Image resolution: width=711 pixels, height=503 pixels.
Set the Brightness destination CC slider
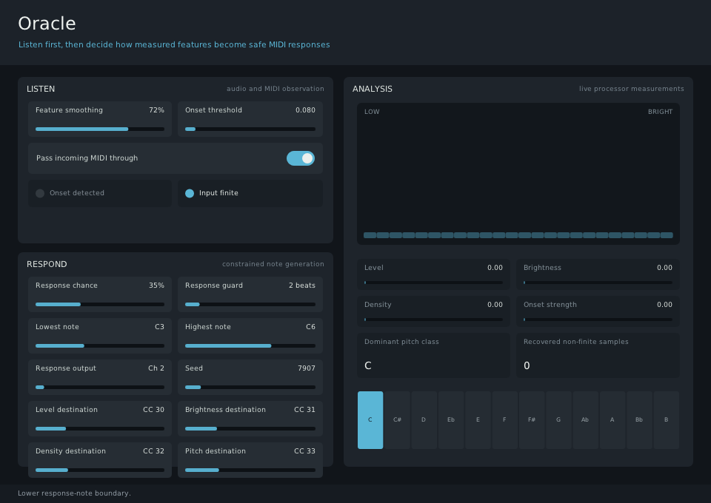(x=250, y=429)
